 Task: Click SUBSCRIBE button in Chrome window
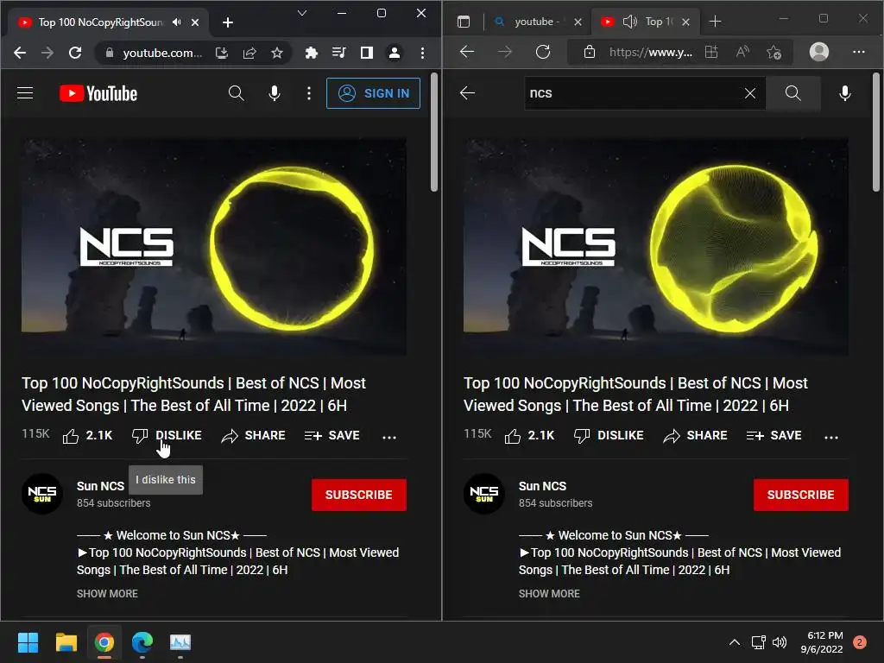pyautogui.click(x=358, y=495)
